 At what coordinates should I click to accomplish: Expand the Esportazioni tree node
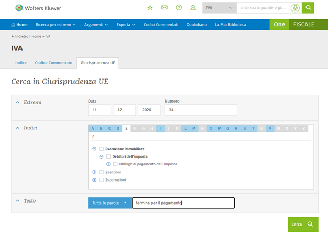[94, 179]
